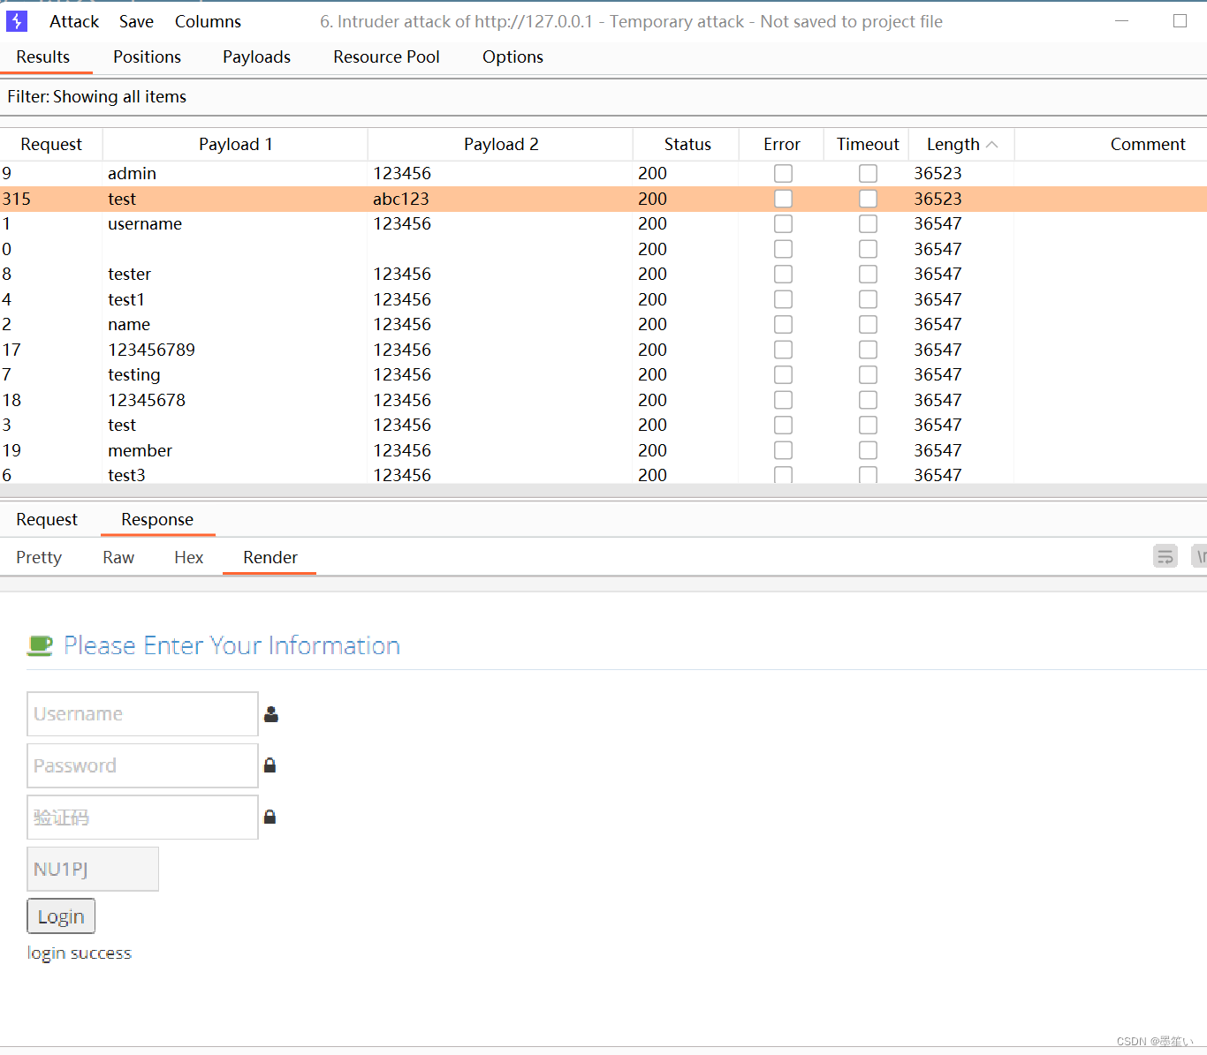
Task: Tick Error checkbox for admin row
Action: pos(783,174)
